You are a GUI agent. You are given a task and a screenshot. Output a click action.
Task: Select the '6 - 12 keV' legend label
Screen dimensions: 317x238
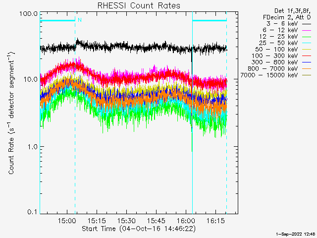coord(280,30)
